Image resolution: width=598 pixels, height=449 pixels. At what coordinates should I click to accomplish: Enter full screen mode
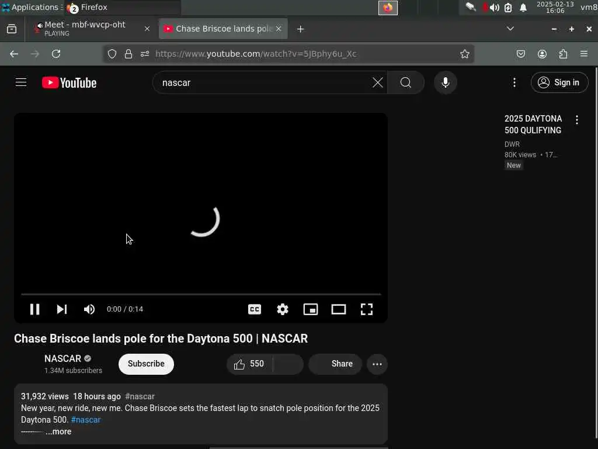click(367, 309)
